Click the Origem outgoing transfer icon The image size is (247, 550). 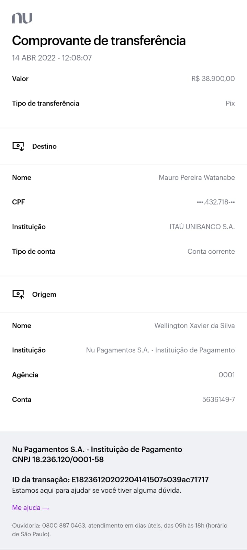click(x=18, y=295)
